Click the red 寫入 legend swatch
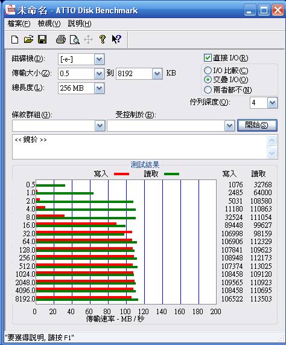The height and width of the screenshot is (345, 286). 121,174
